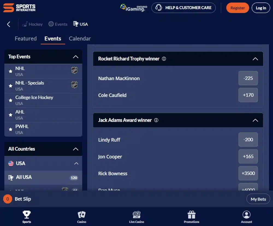
Task: Toggle favorite star for College Ice Hockey
Action: (11, 100)
